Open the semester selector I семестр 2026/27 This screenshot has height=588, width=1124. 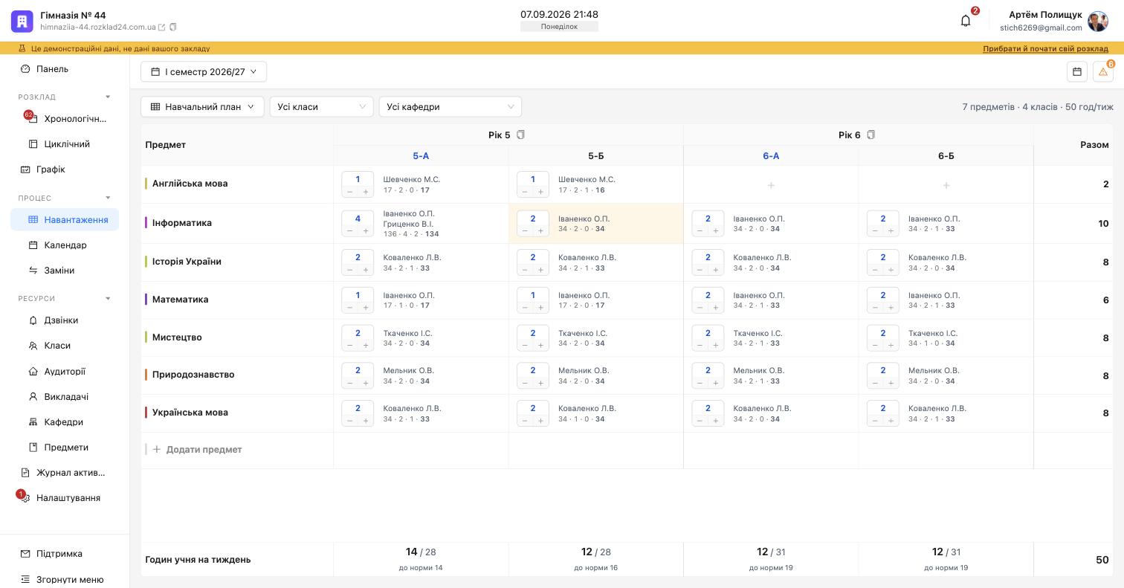204,71
